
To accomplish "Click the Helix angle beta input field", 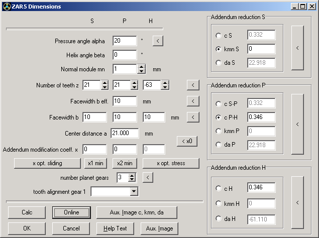I will 125,55.
